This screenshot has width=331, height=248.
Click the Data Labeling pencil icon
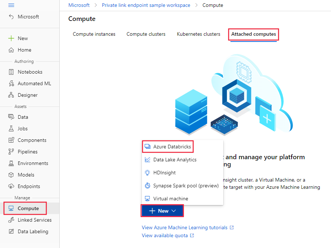[x=11, y=231]
